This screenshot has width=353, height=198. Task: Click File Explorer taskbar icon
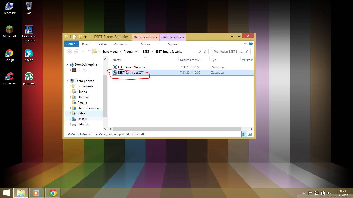tap(21, 193)
